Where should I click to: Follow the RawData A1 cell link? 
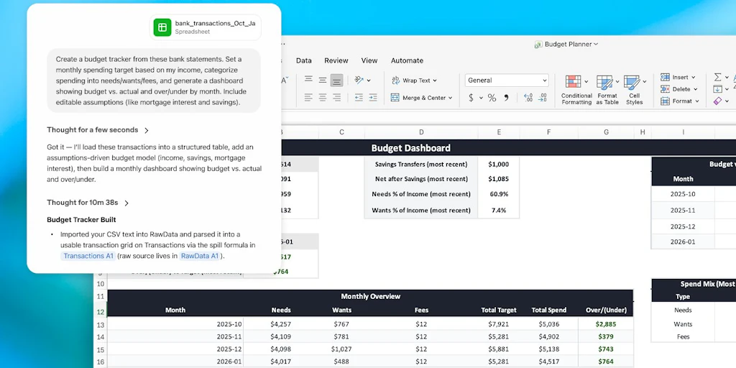coord(200,256)
